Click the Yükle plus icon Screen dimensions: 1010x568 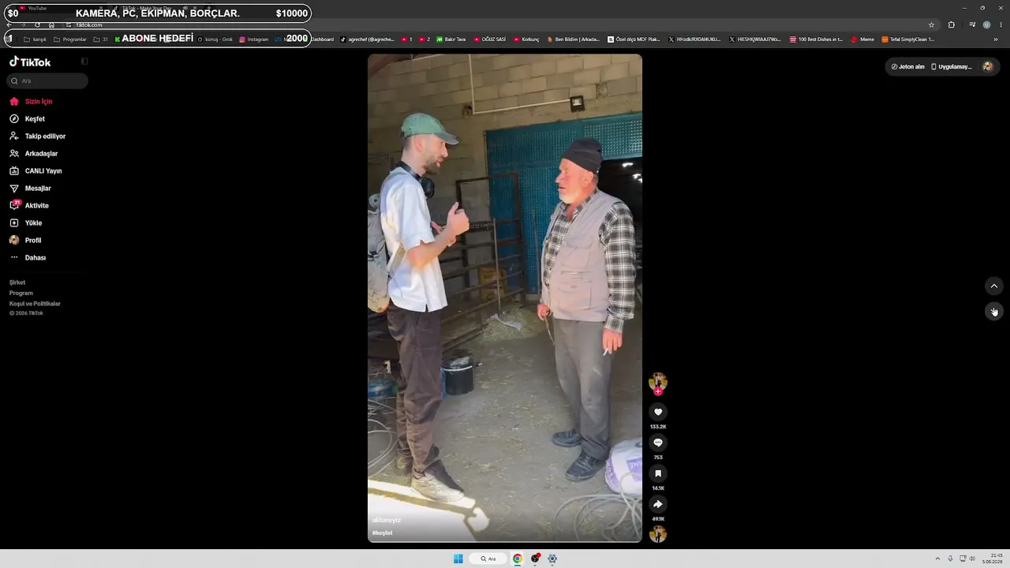coord(14,223)
